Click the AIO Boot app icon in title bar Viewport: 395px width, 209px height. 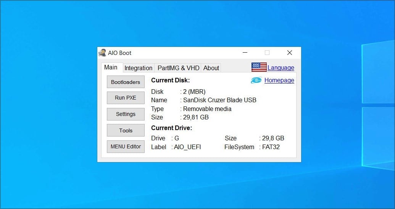pos(102,53)
